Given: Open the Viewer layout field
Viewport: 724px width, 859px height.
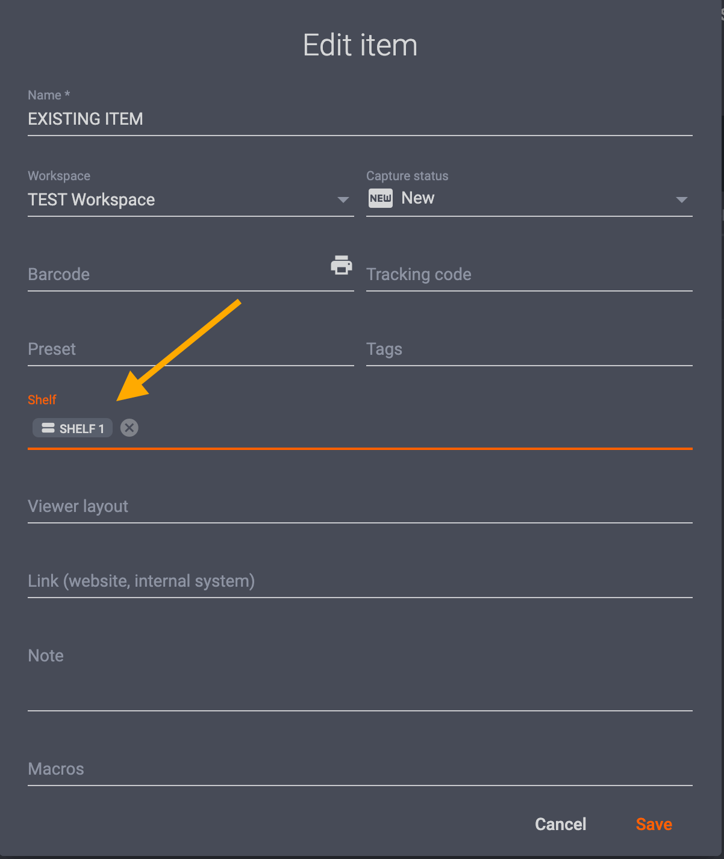Looking at the screenshot, I should point(360,507).
